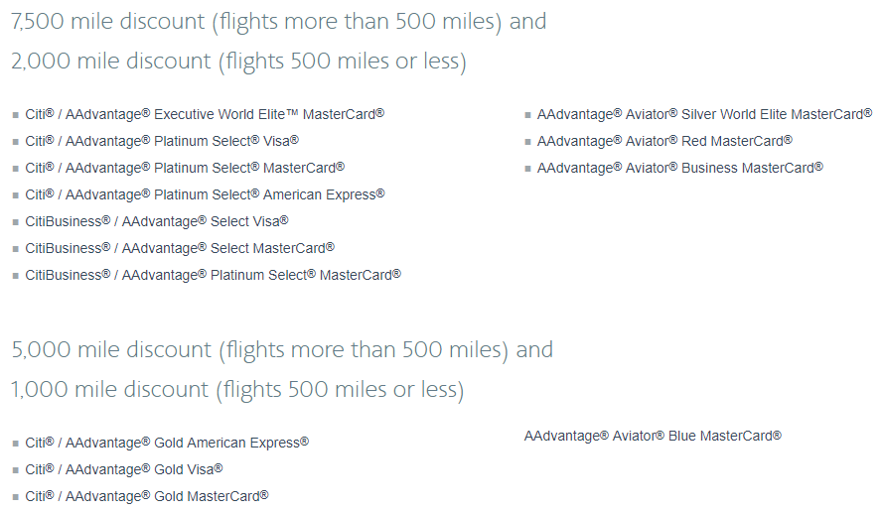Click bullet beside Citi Gold Visa
Image resolution: width=881 pixels, height=512 pixels.
16,471
